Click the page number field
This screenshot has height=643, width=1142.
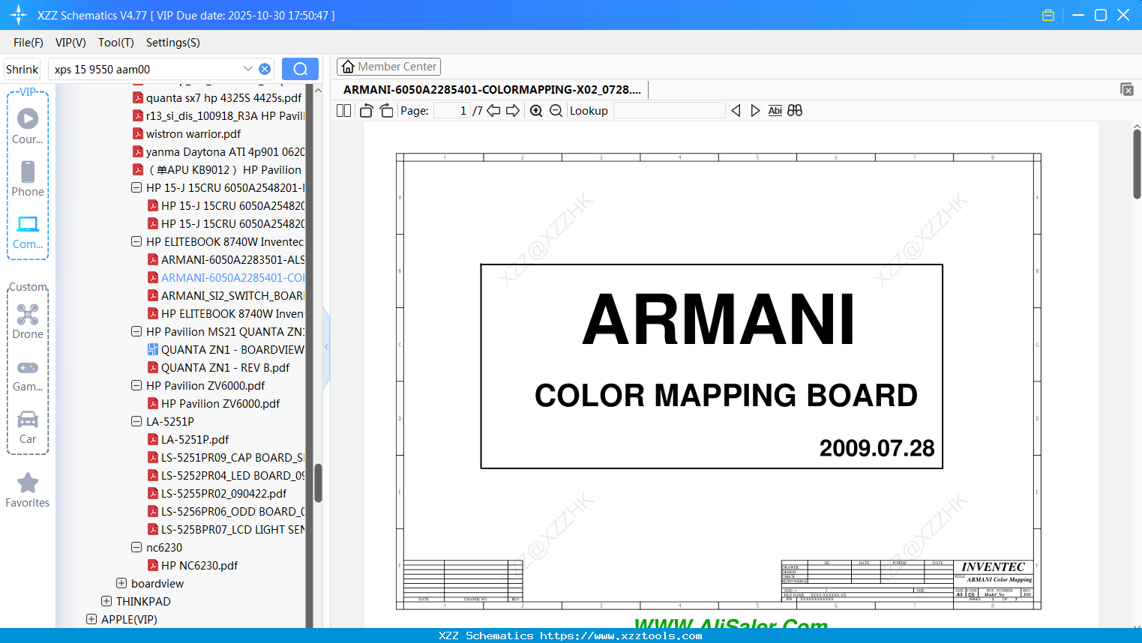click(452, 111)
